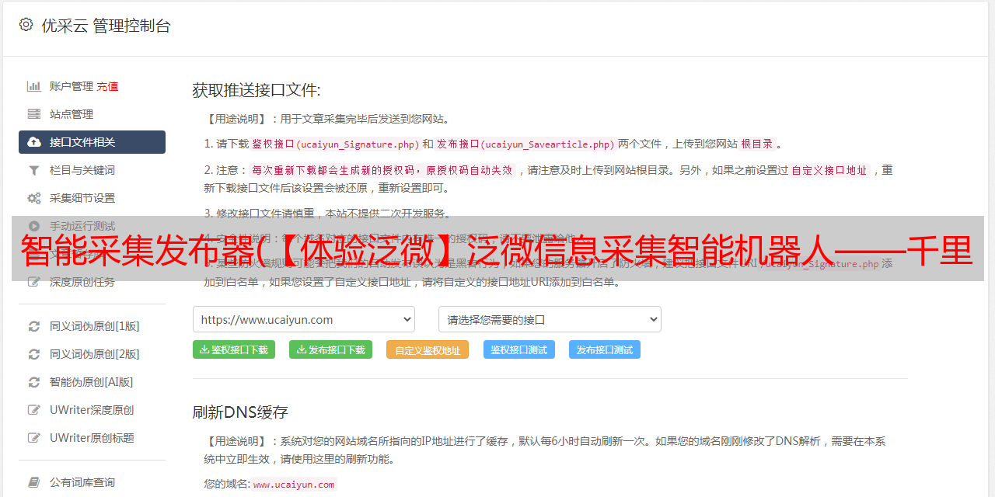Click the 优采云 管理控制台 header title
Image resolution: width=995 pixels, height=497 pixels.
(x=106, y=26)
